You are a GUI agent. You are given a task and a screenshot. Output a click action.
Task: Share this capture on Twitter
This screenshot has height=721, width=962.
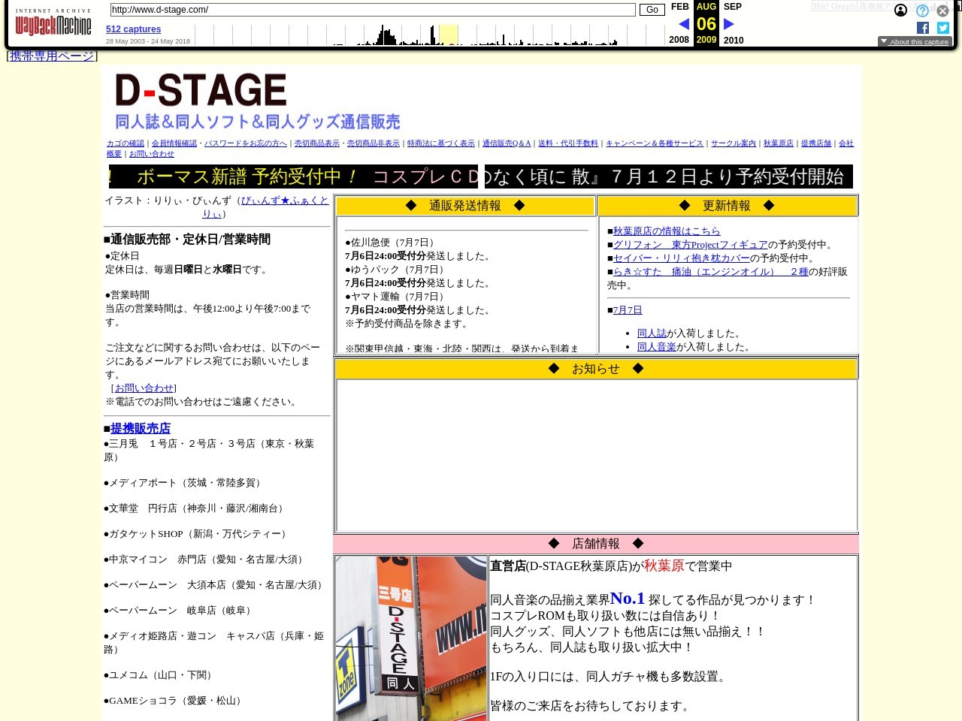coord(942,28)
